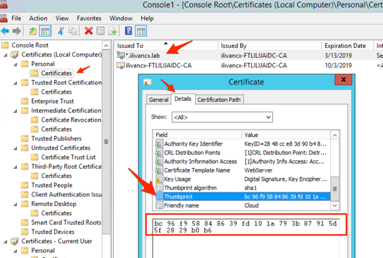Click the field list scrollbar thumb
Viewport: 383px width, 258px height.
coord(335,188)
